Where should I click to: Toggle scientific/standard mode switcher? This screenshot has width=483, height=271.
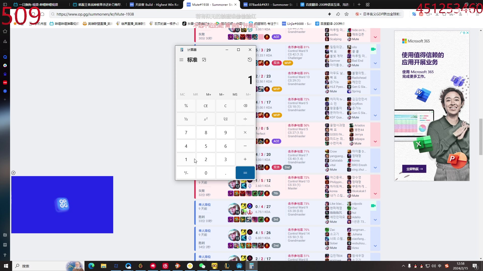(181, 59)
